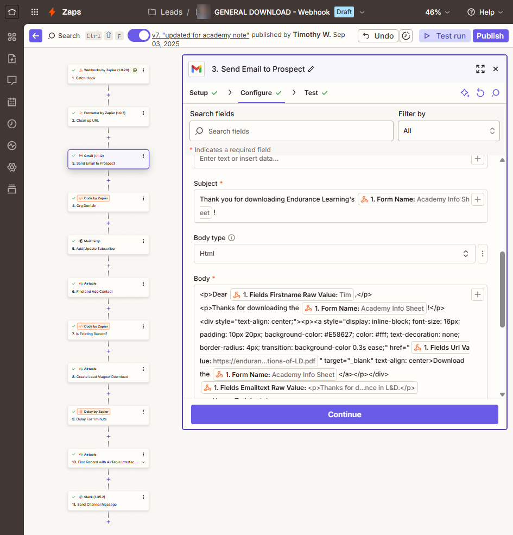513x535 pixels.
Task: Open the Body type info icon
Action: (x=232, y=238)
